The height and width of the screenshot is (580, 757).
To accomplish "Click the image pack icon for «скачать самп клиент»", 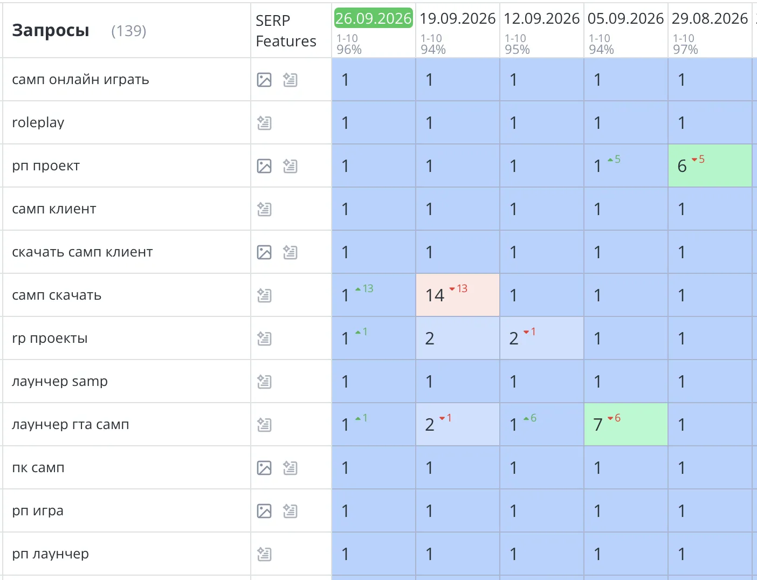I will pos(264,252).
